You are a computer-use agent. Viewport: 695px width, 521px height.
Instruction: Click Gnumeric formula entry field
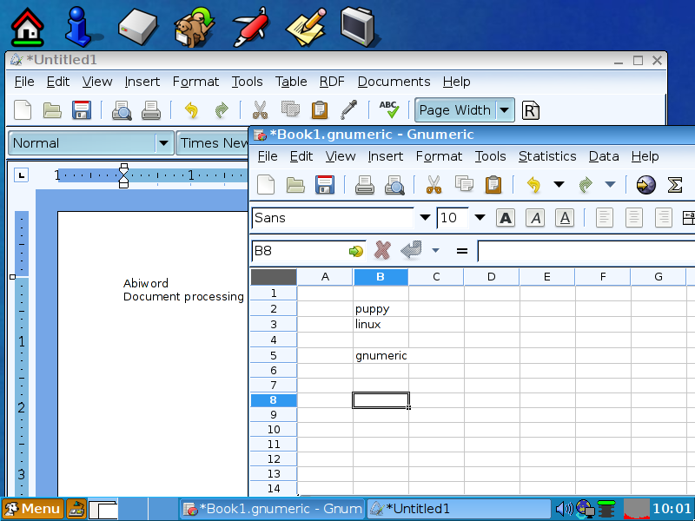coord(586,251)
